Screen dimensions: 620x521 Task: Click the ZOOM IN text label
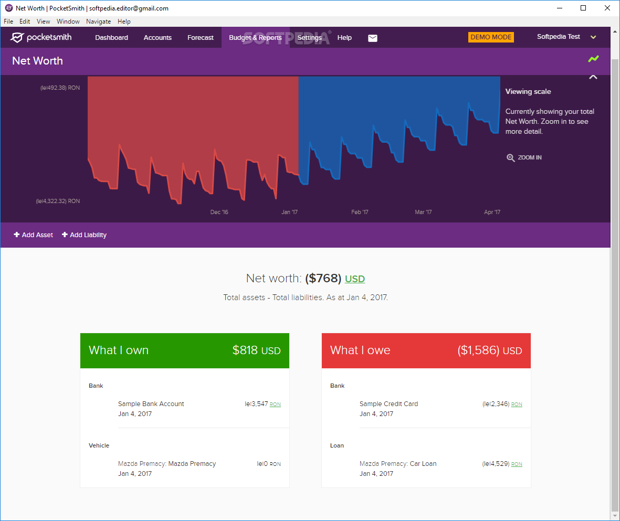coord(530,157)
